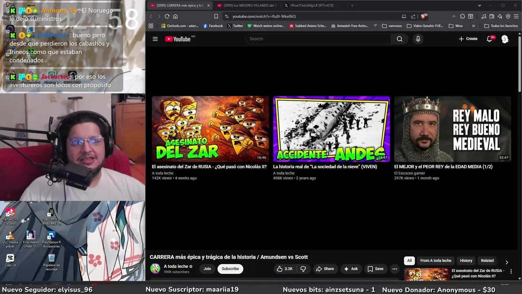Subscribe to A toda leche channel
The image size is (522, 294).
click(x=230, y=269)
